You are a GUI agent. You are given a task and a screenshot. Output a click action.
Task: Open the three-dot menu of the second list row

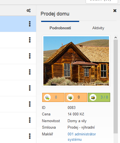click(30, 40)
